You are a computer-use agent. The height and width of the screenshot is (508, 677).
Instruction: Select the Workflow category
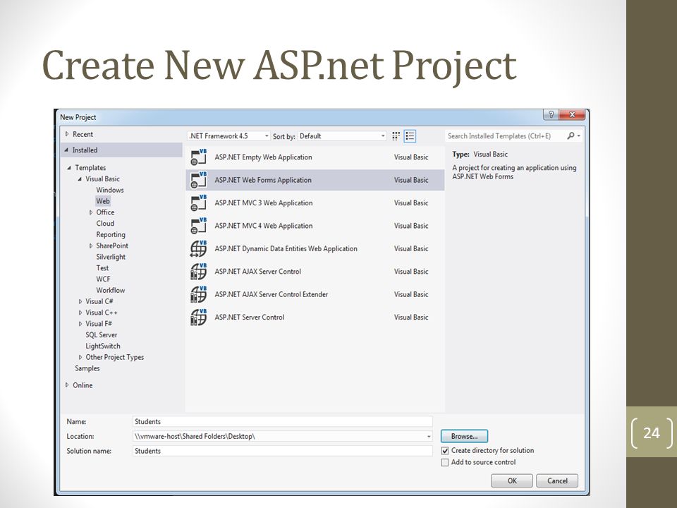(x=111, y=290)
